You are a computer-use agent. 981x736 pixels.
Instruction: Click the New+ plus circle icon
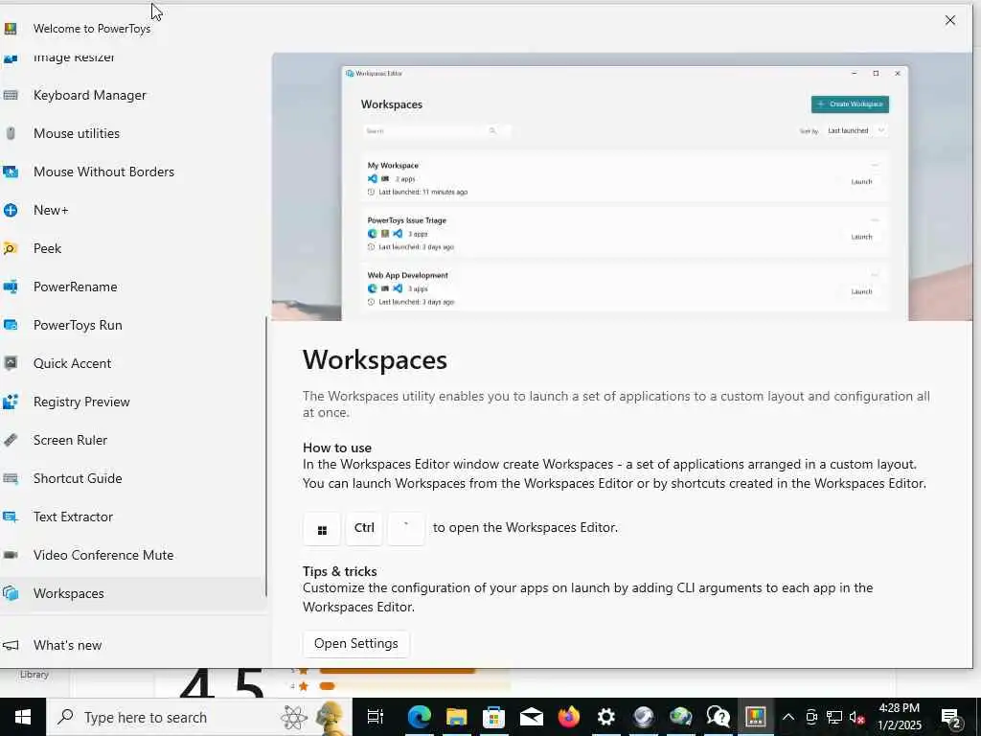(x=11, y=210)
